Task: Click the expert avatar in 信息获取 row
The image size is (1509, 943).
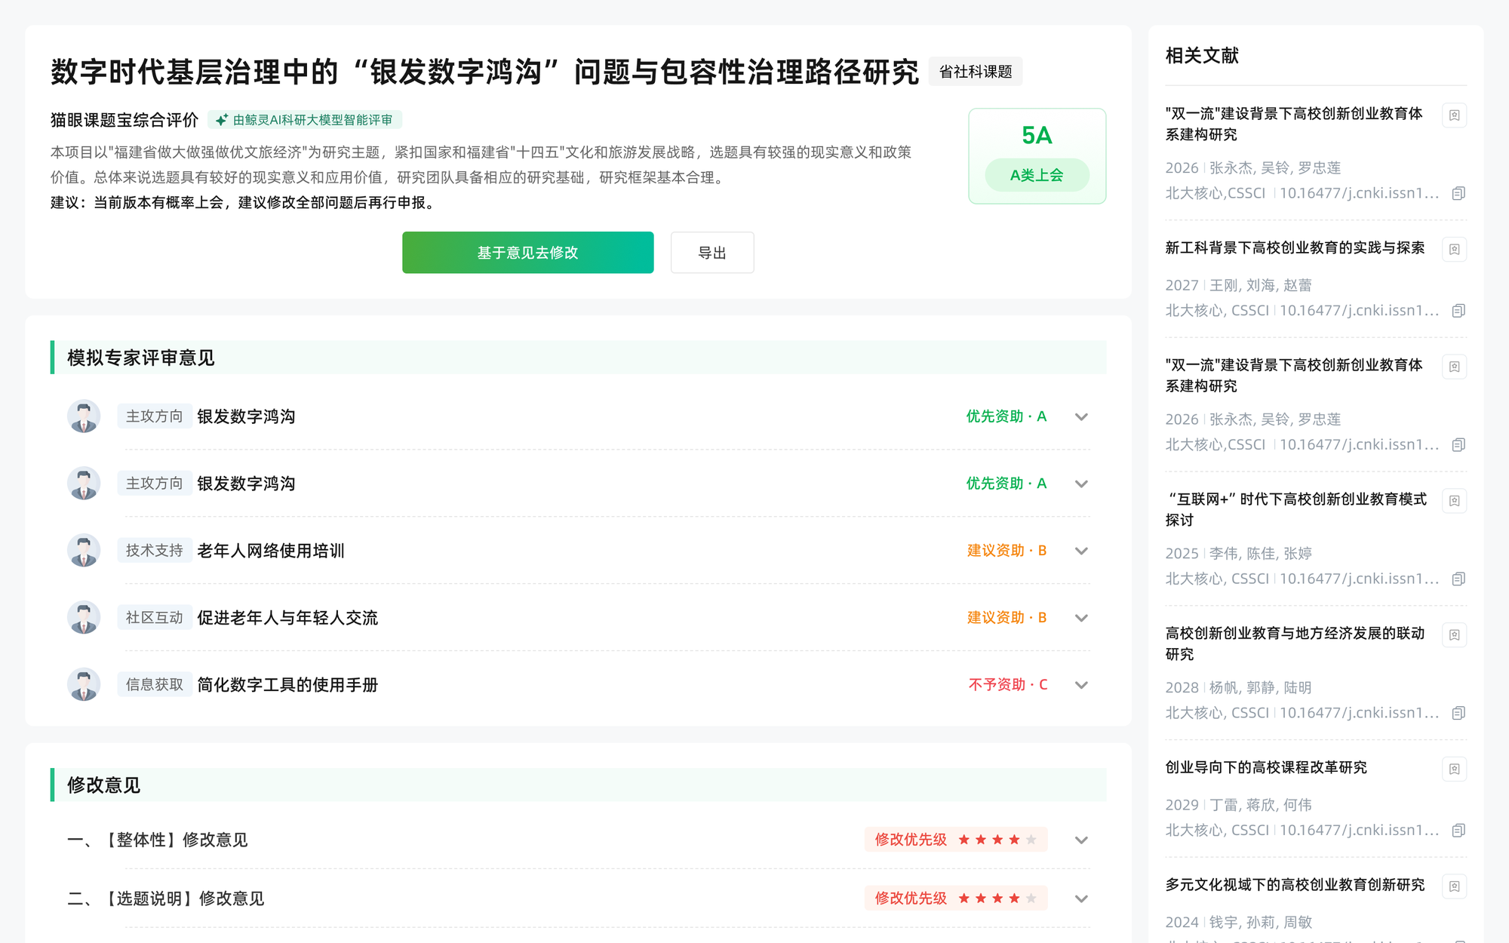Action: (x=84, y=685)
